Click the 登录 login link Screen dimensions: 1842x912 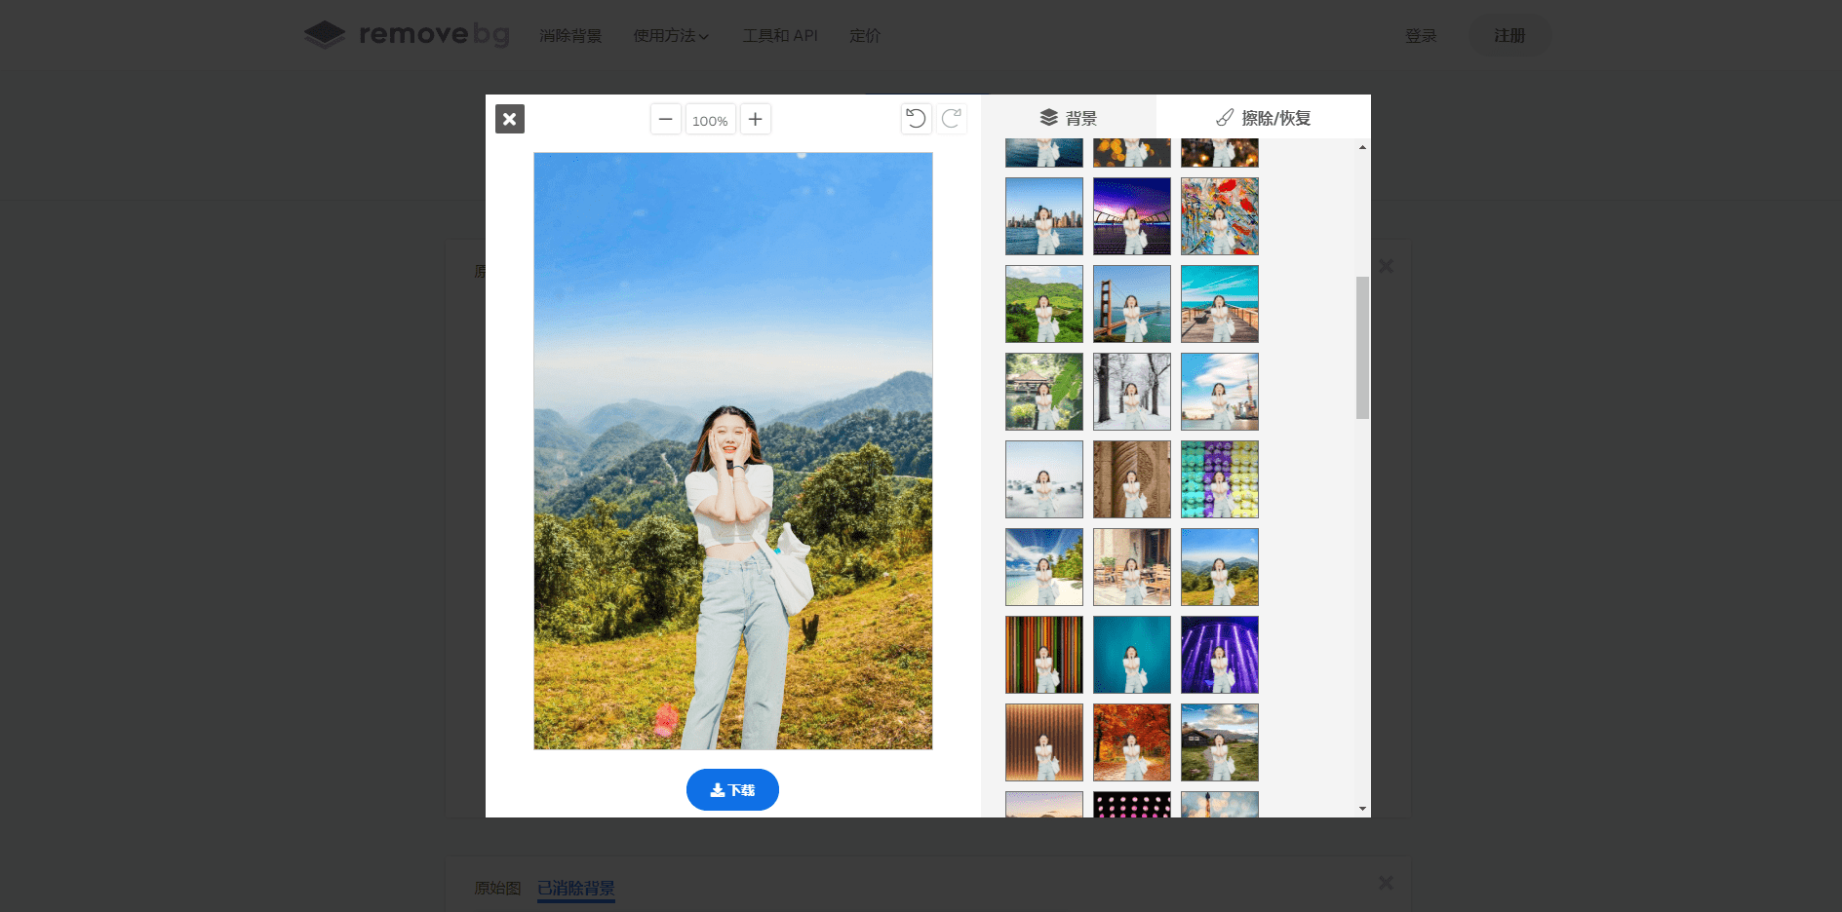click(1421, 35)
